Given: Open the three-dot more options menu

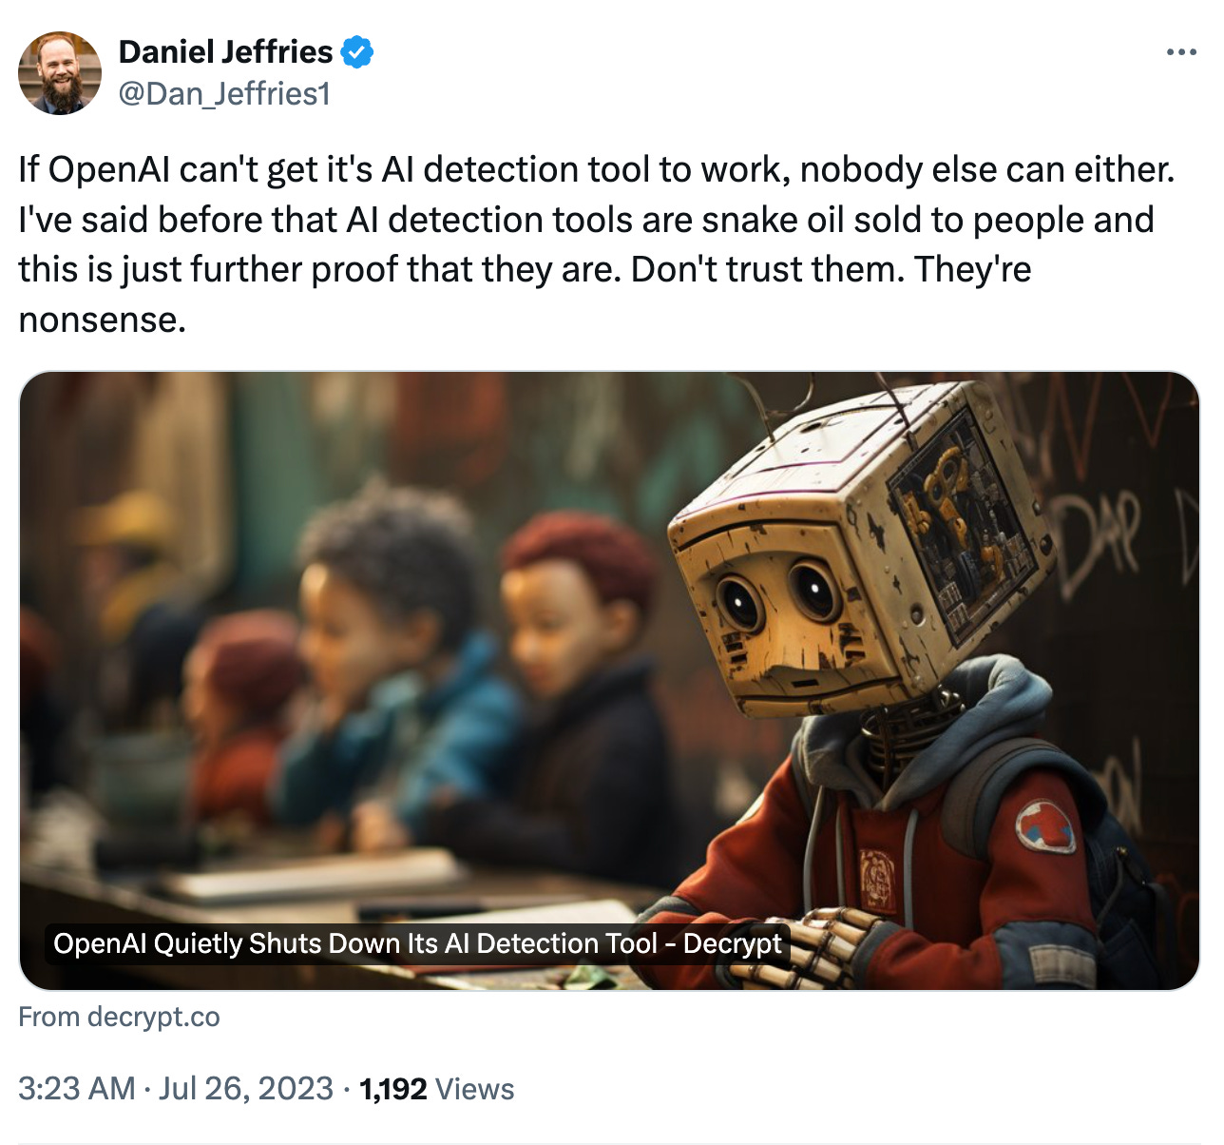Looking at the screenshot, I should tap(1181, 52).
